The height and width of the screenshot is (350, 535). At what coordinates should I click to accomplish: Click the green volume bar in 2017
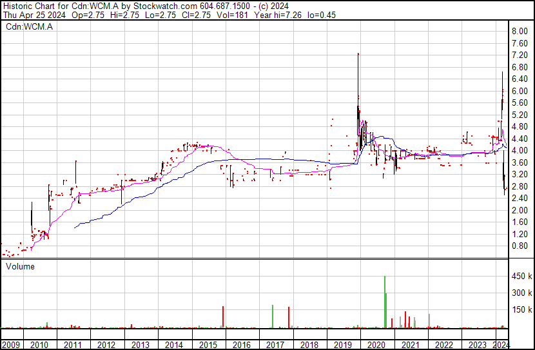pos(273,316)
